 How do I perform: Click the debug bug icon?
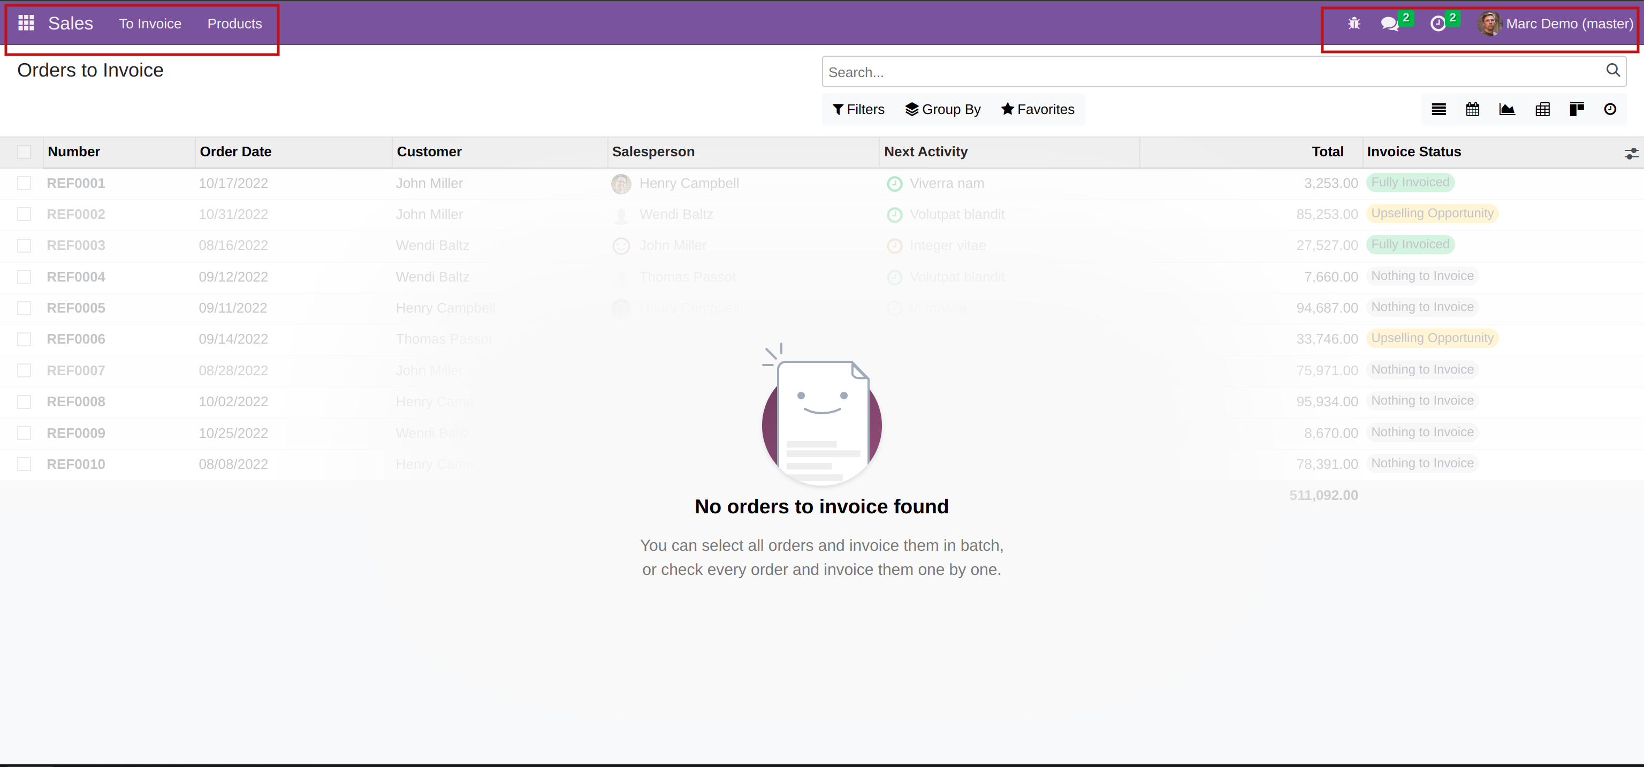click(1353, 24)
